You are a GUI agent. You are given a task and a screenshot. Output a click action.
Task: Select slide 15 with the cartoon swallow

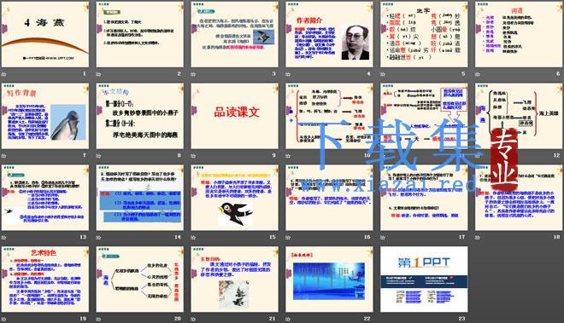[234, 198]
